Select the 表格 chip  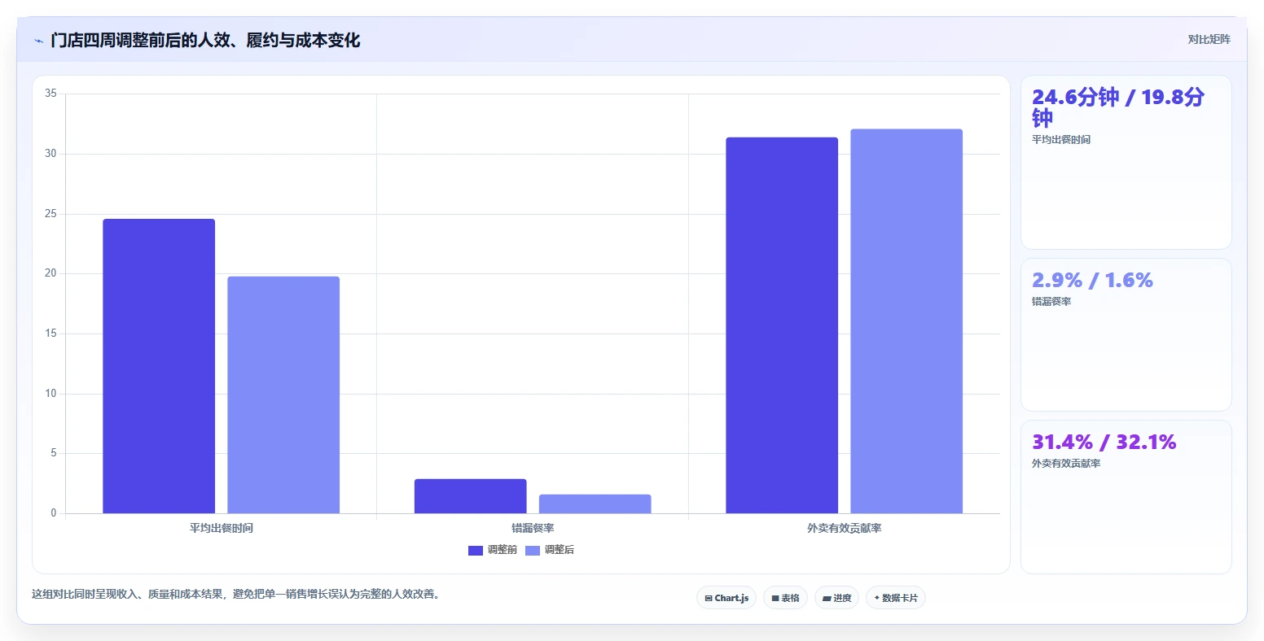pos(785,598)
